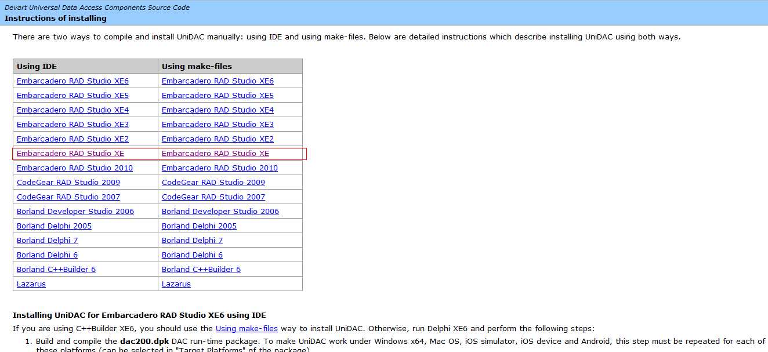Open Lazarus link in Using IDE column
768x352 pixels.
click(31, 284)
